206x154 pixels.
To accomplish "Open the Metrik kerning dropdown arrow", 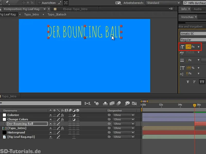I will 199,52.
